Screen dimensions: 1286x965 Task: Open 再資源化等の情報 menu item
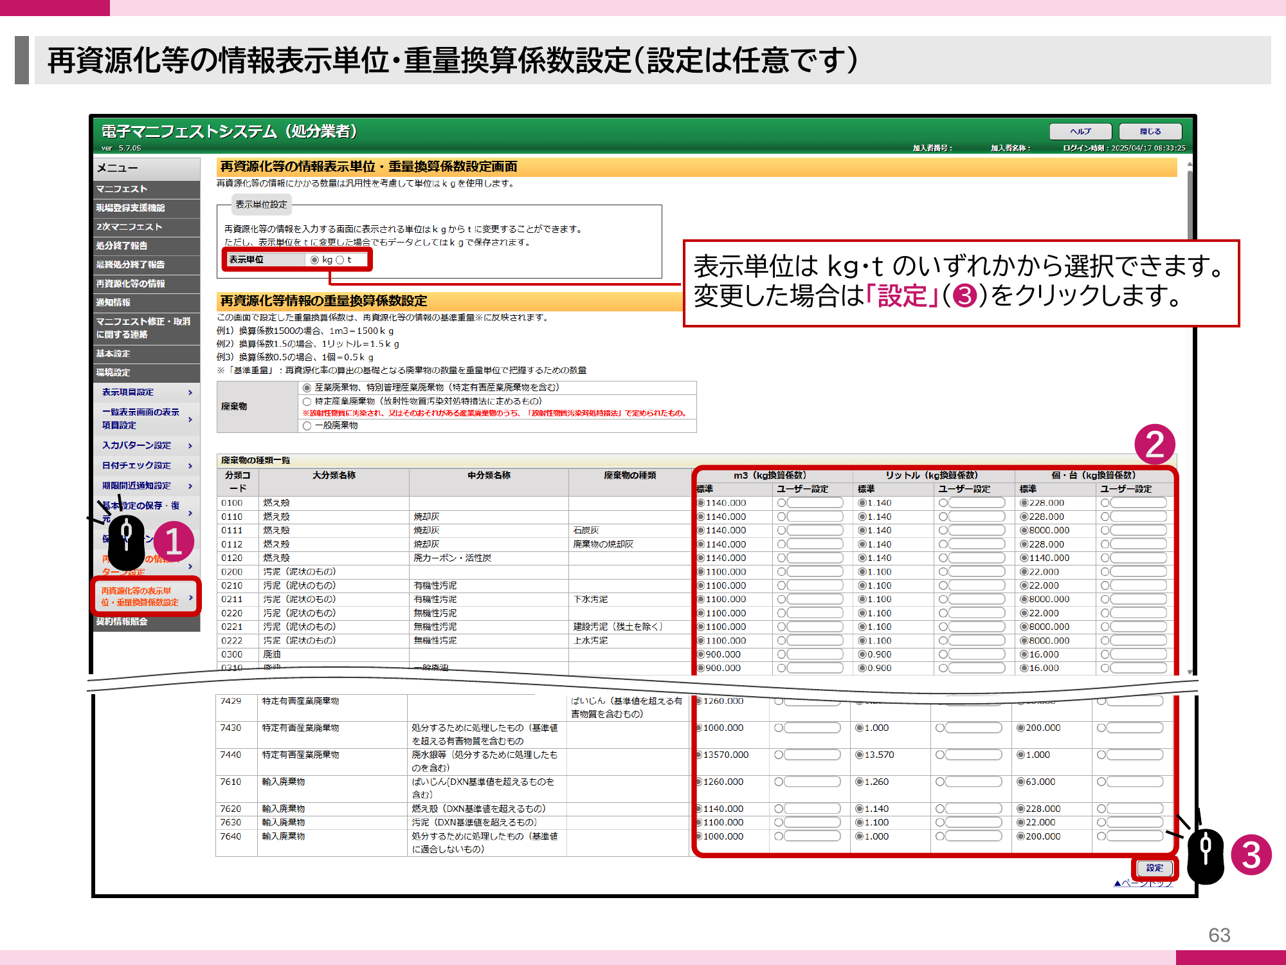[147, 284]
